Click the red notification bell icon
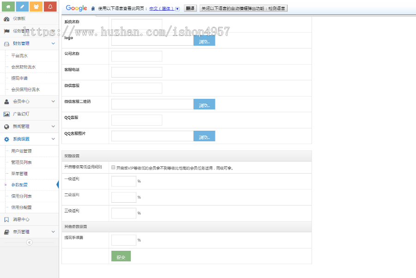416x278 pixels. point(50,7)
